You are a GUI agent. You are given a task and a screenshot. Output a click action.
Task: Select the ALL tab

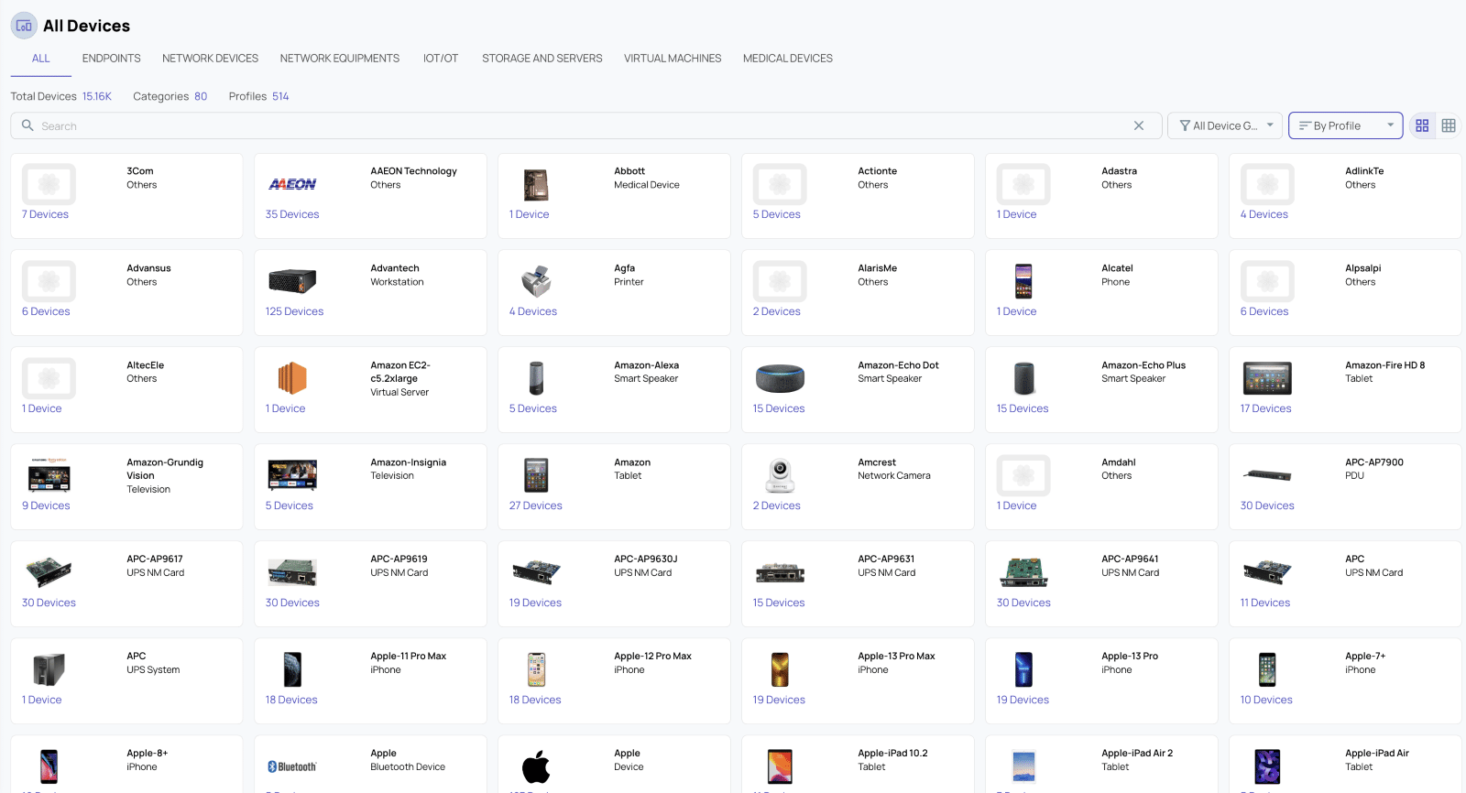coord(41,59)
